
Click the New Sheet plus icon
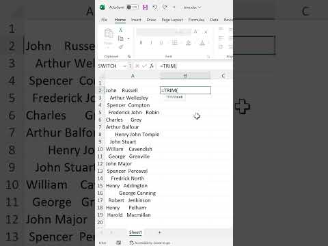pos(160,232)
